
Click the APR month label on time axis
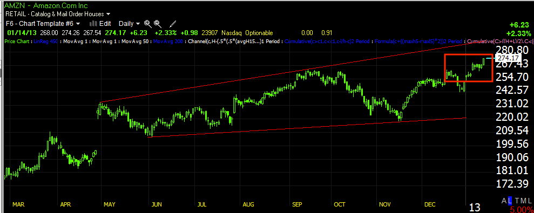[x=65, y=204]
